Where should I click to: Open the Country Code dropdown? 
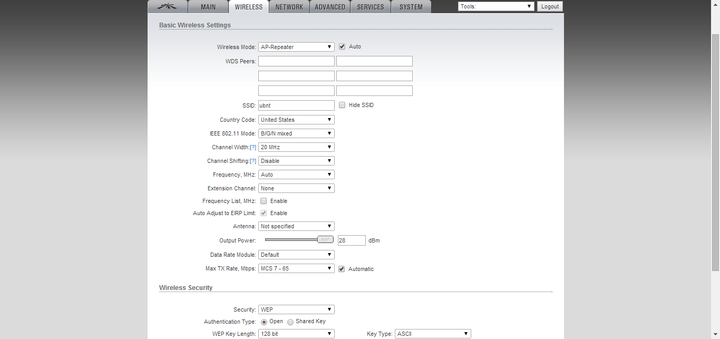pyautogui.click(x=296, y=120)
